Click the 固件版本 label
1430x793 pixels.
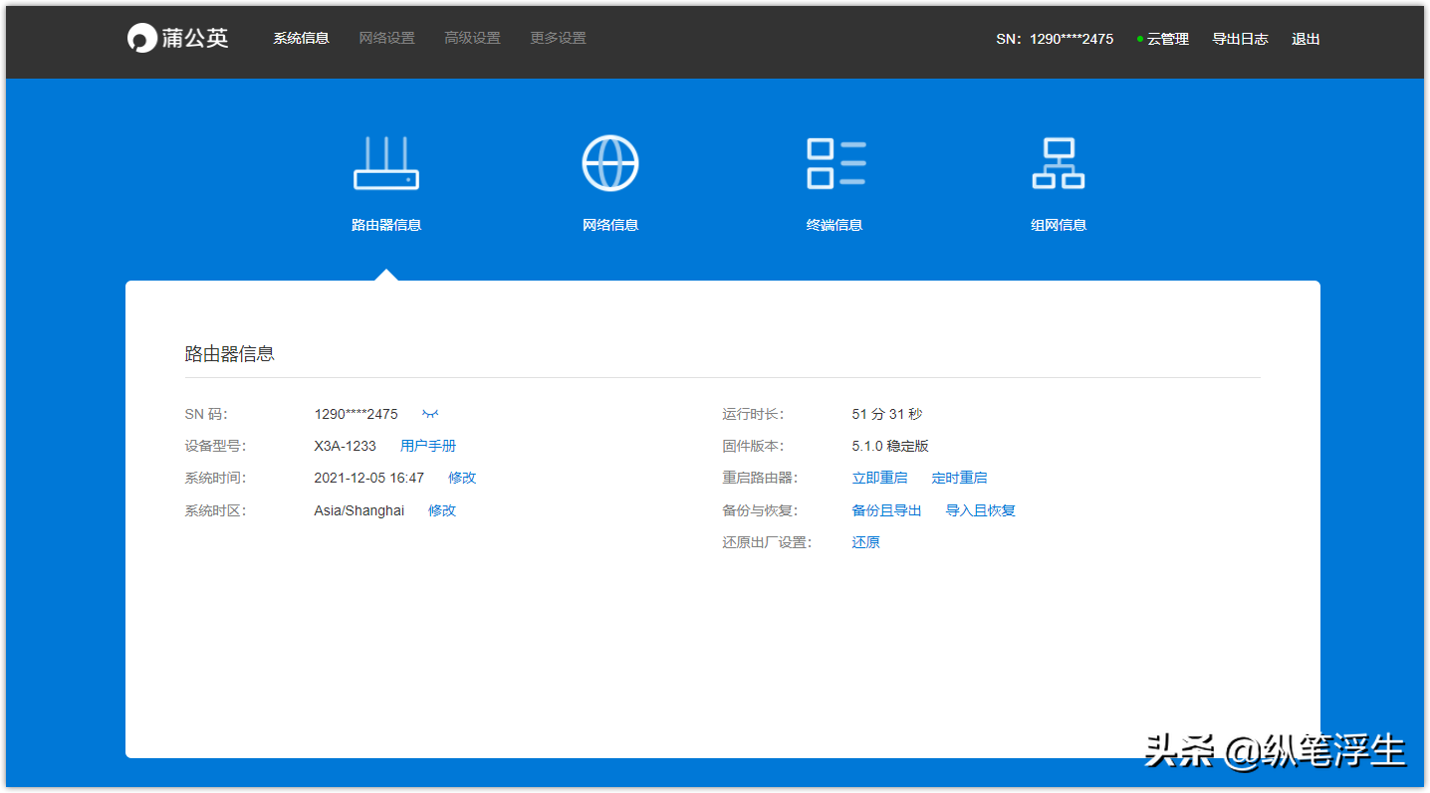coord(753,446)
